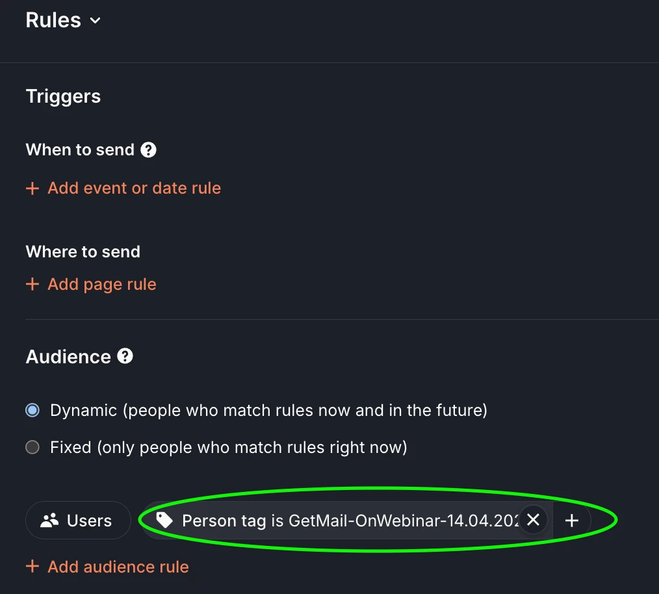The image size is (659, 594).
Task: Remove the Person tag rule with X
Action: 533,520
